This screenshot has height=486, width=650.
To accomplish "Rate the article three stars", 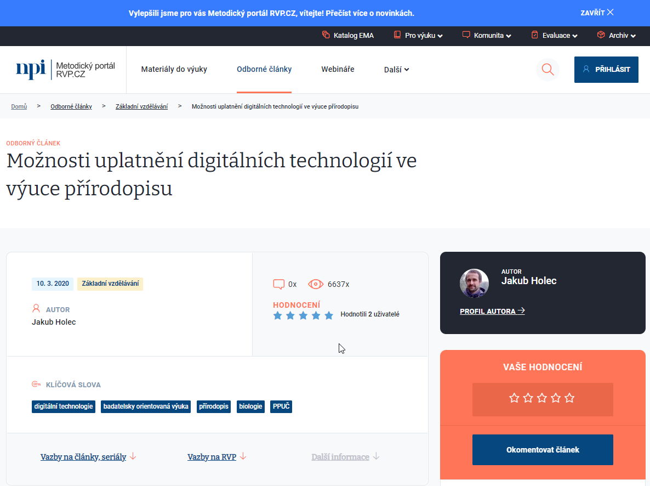I will [542, 398].
